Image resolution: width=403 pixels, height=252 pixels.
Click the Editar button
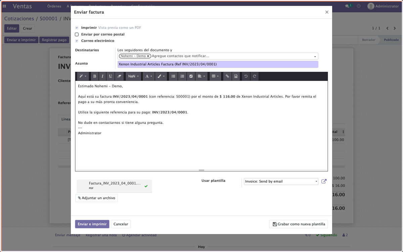[12, 29]
